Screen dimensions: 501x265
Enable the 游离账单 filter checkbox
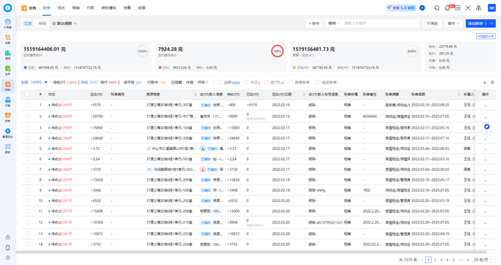(291, 82)
